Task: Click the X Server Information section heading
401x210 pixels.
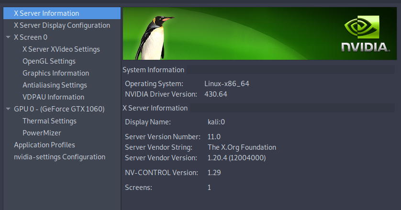Action: pyautogui.click(x=155, y=108)
